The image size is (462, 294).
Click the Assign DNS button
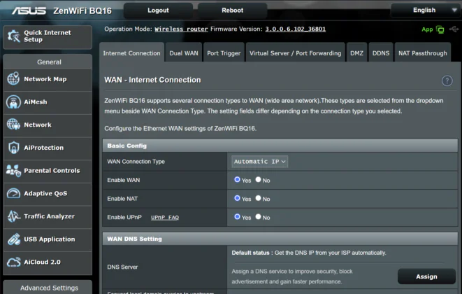tap(426, 276)
